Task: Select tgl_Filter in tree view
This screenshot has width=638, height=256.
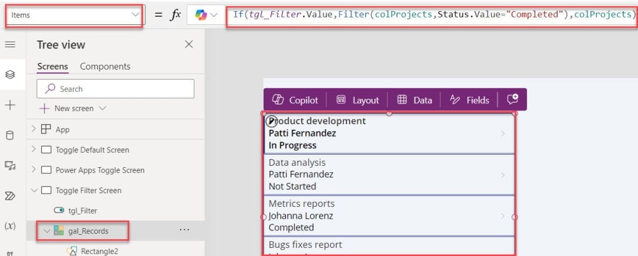Action: 83,211
